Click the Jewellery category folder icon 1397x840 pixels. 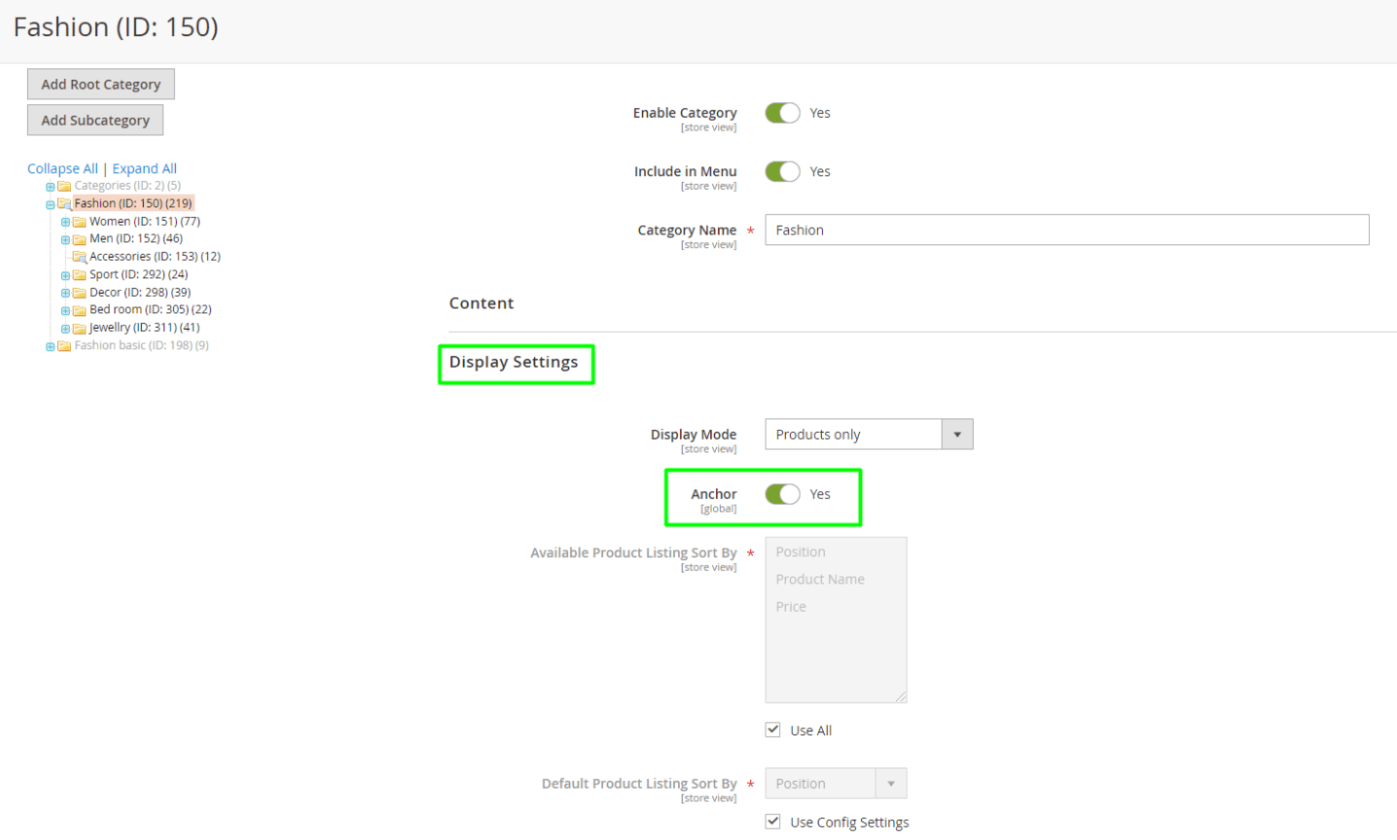[80, 329]
